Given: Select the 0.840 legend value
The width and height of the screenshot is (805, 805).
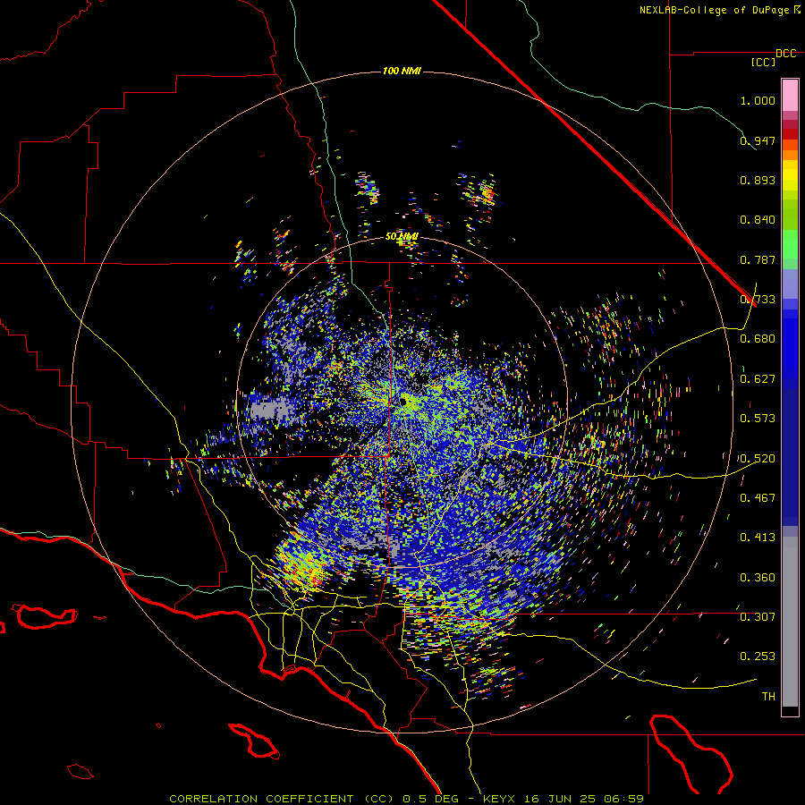Looking at the screenshot, I should tap(758, 220).
